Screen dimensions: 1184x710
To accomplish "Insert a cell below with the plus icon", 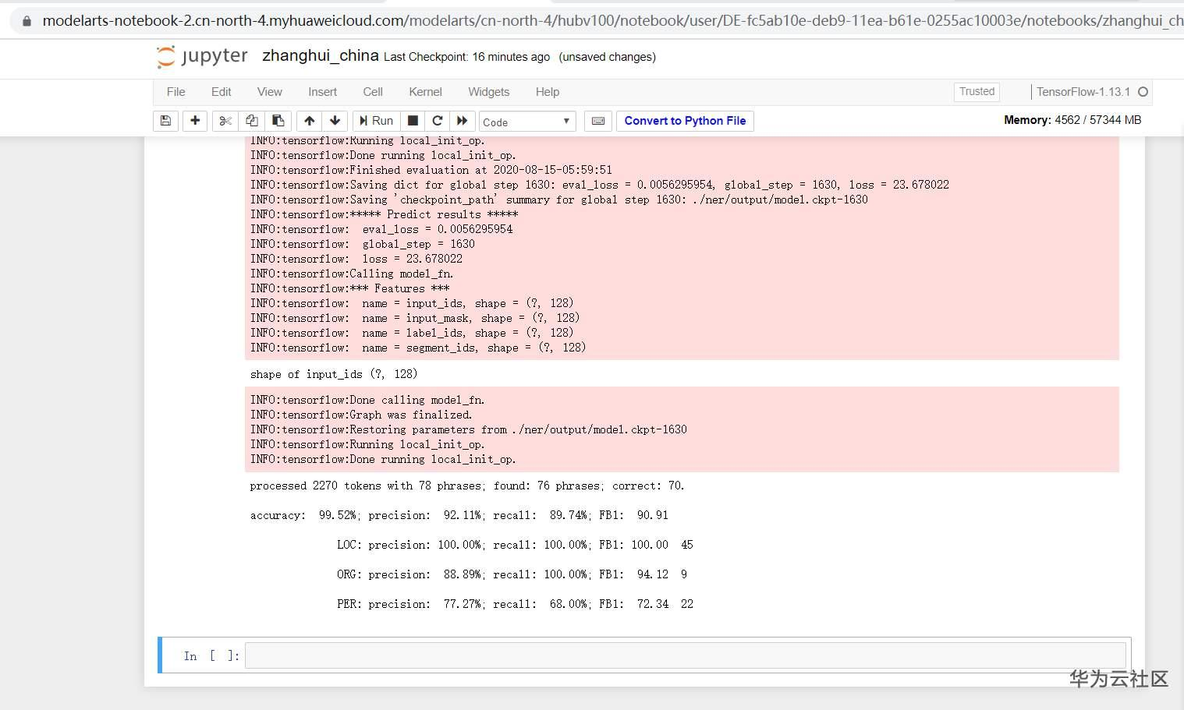I will click(x=195, y=121).
